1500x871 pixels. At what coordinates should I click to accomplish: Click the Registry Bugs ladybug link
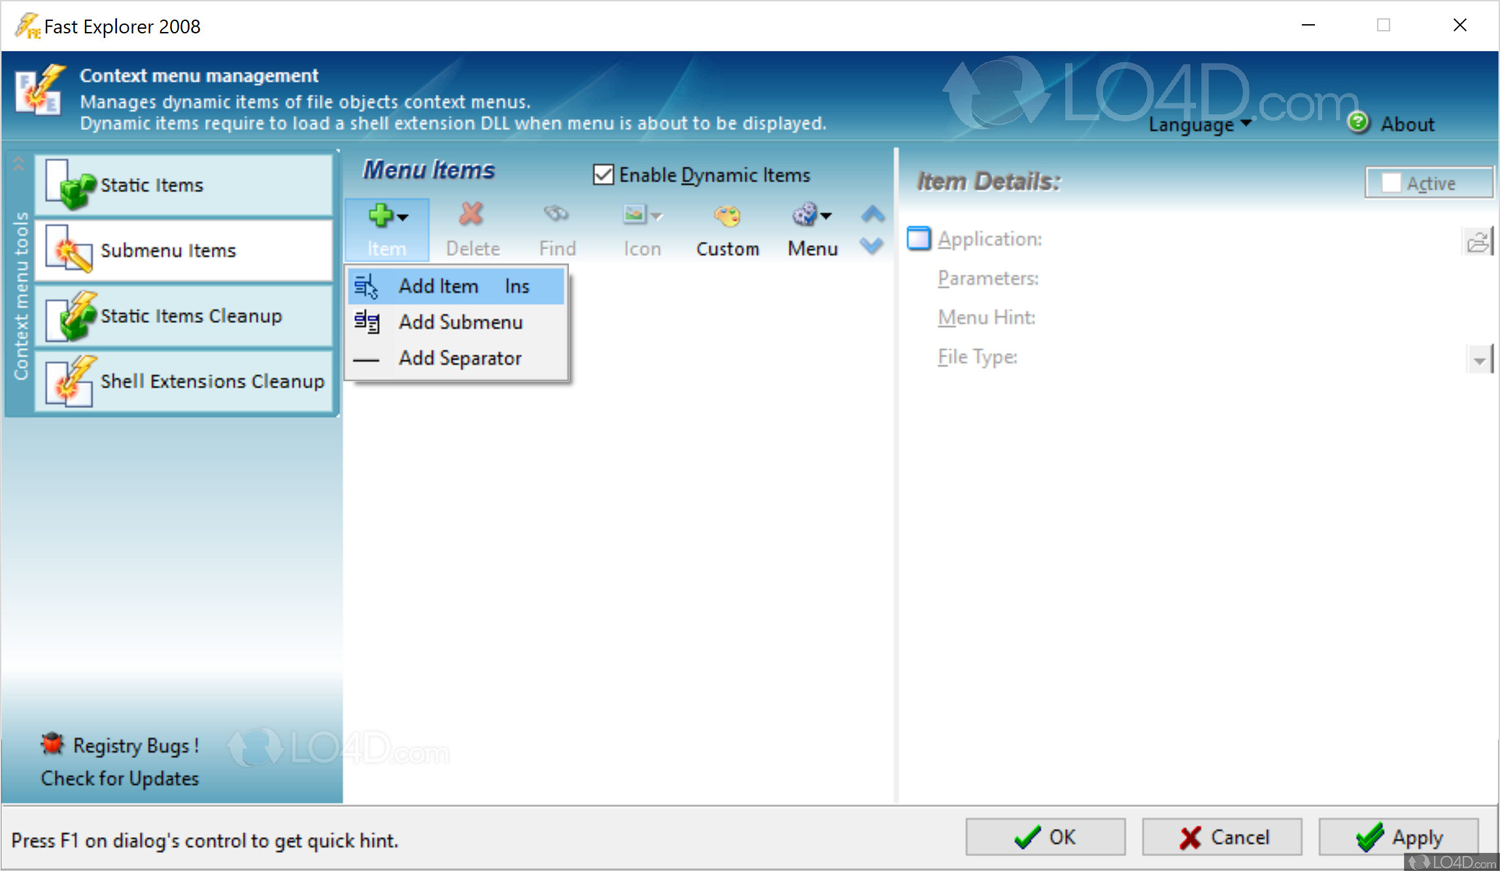[120, 745]
